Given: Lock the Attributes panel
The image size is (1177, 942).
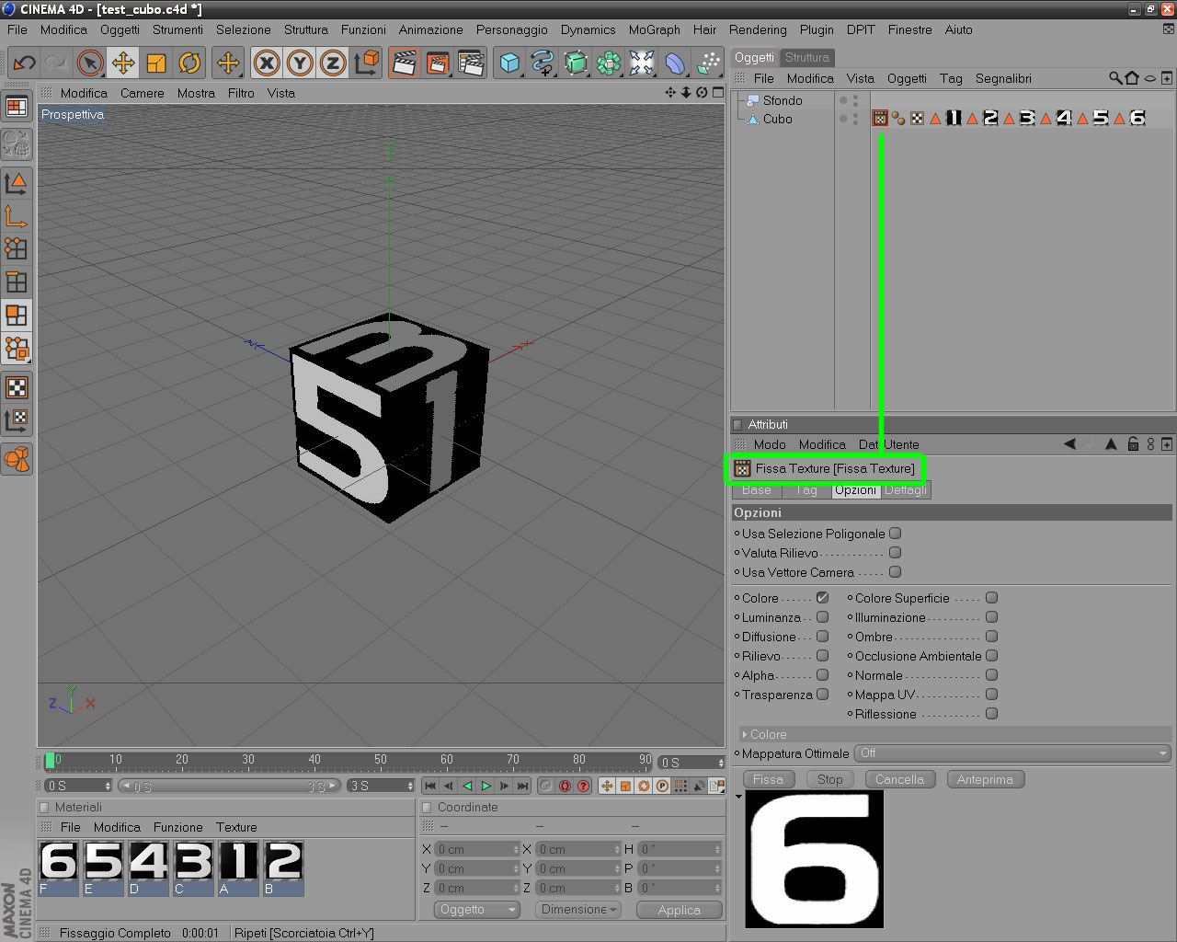Looking at the screenshot, I should (1133, 444).
